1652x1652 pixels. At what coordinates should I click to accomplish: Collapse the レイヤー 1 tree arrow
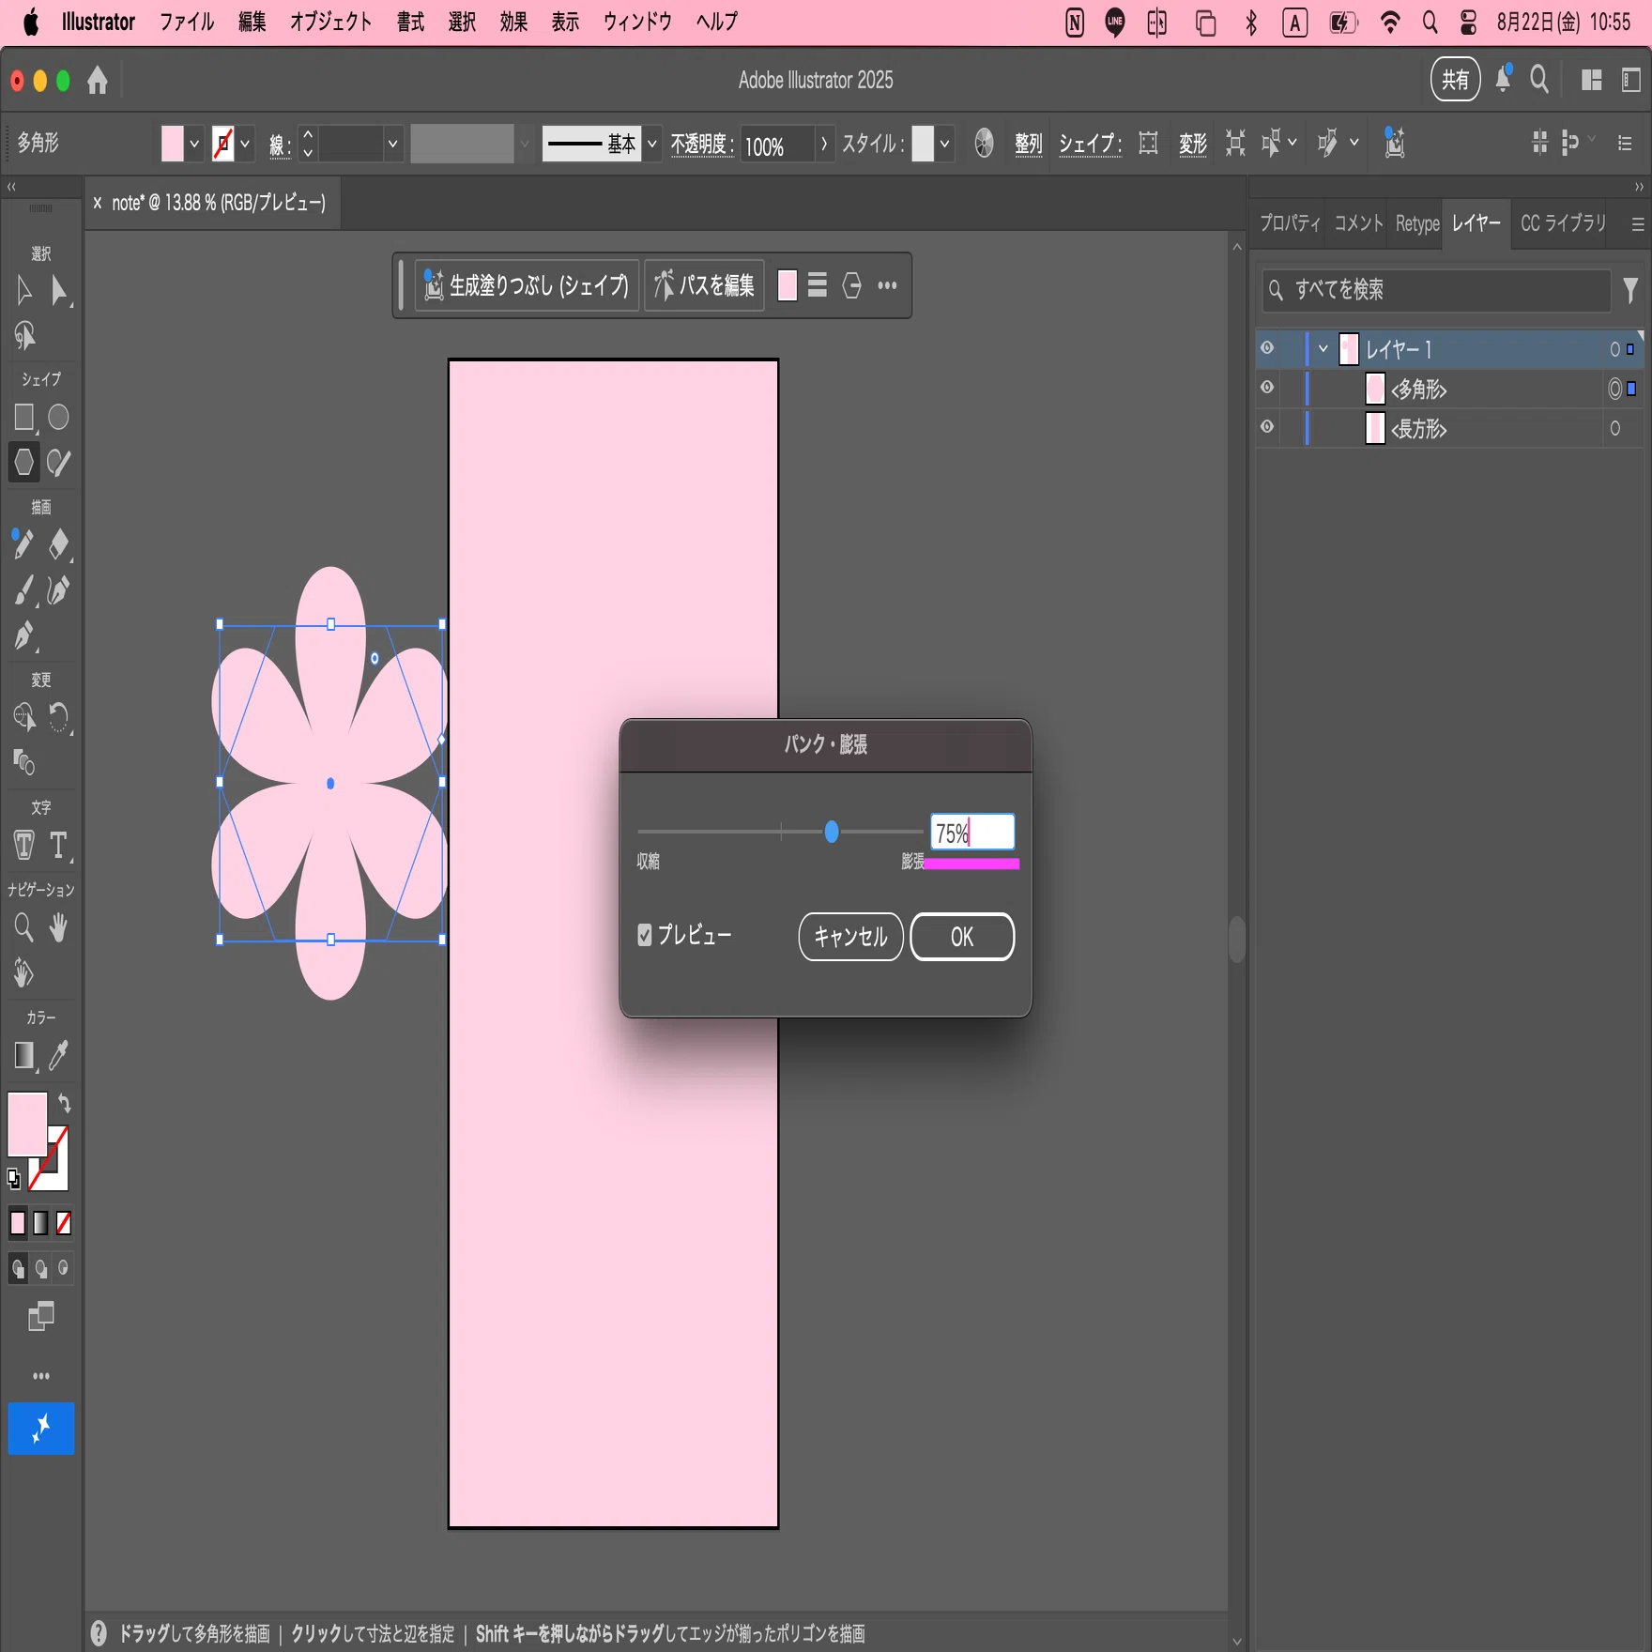click(1323, 349)
